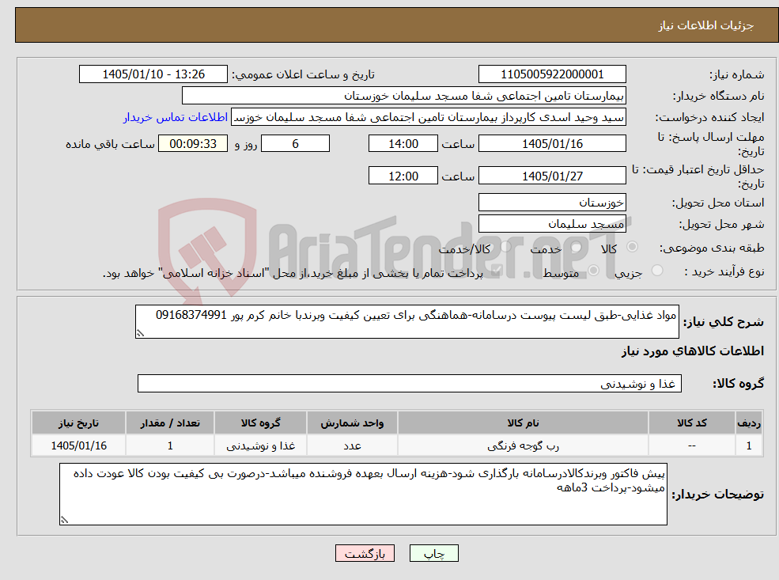
Task: Click the buyer organization name field
Action: pos(403,96)
